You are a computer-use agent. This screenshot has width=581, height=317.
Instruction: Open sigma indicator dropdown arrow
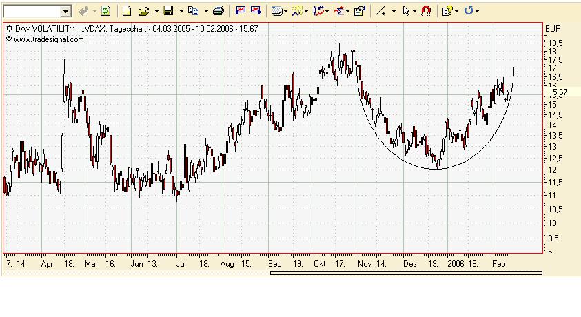point(347,12)
